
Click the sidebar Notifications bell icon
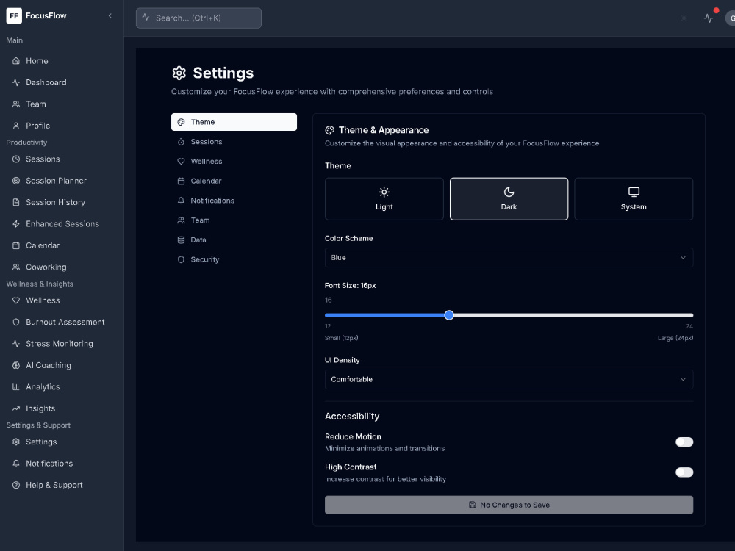coord(16,463)
